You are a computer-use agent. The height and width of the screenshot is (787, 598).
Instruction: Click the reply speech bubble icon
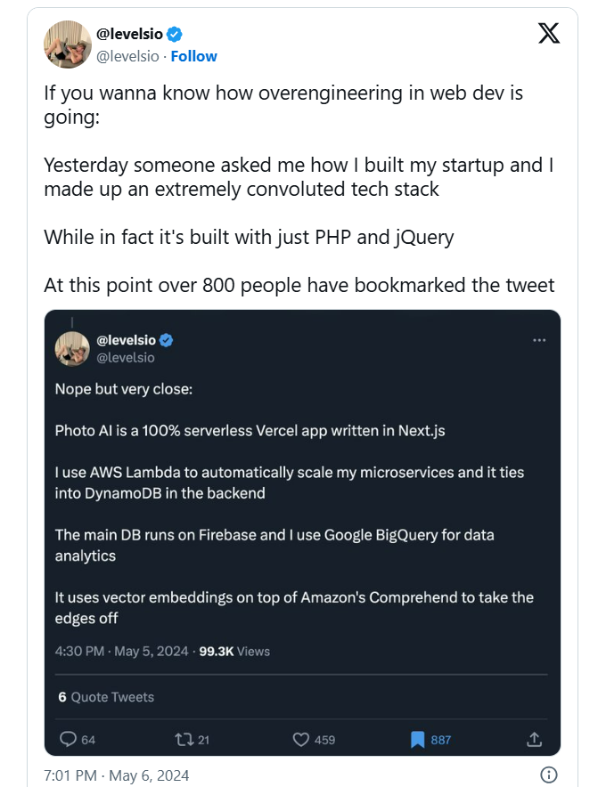click(68, 739)
